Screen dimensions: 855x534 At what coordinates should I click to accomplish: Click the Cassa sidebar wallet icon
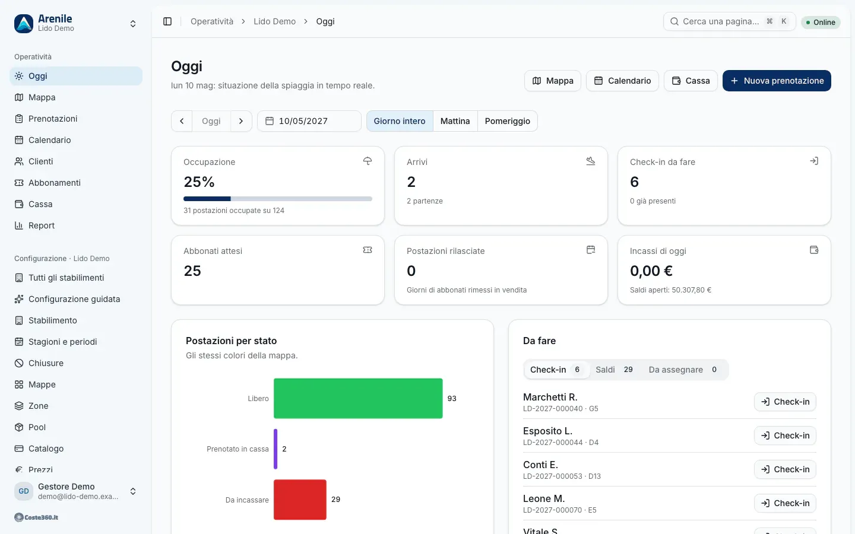19,204
